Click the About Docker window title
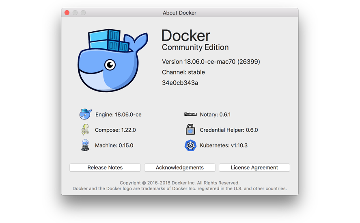Viewport: 360px width, 223px height. 179,13
